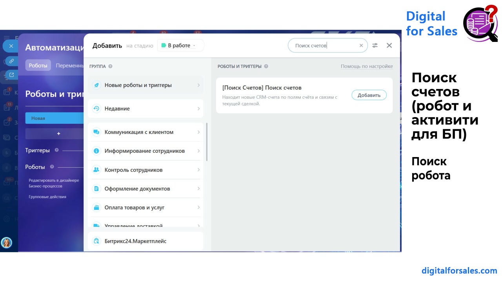The height and width of the screenshot is (282, 502).
Task: Click the clock icon next to Недавние
Action: [96, 108]
